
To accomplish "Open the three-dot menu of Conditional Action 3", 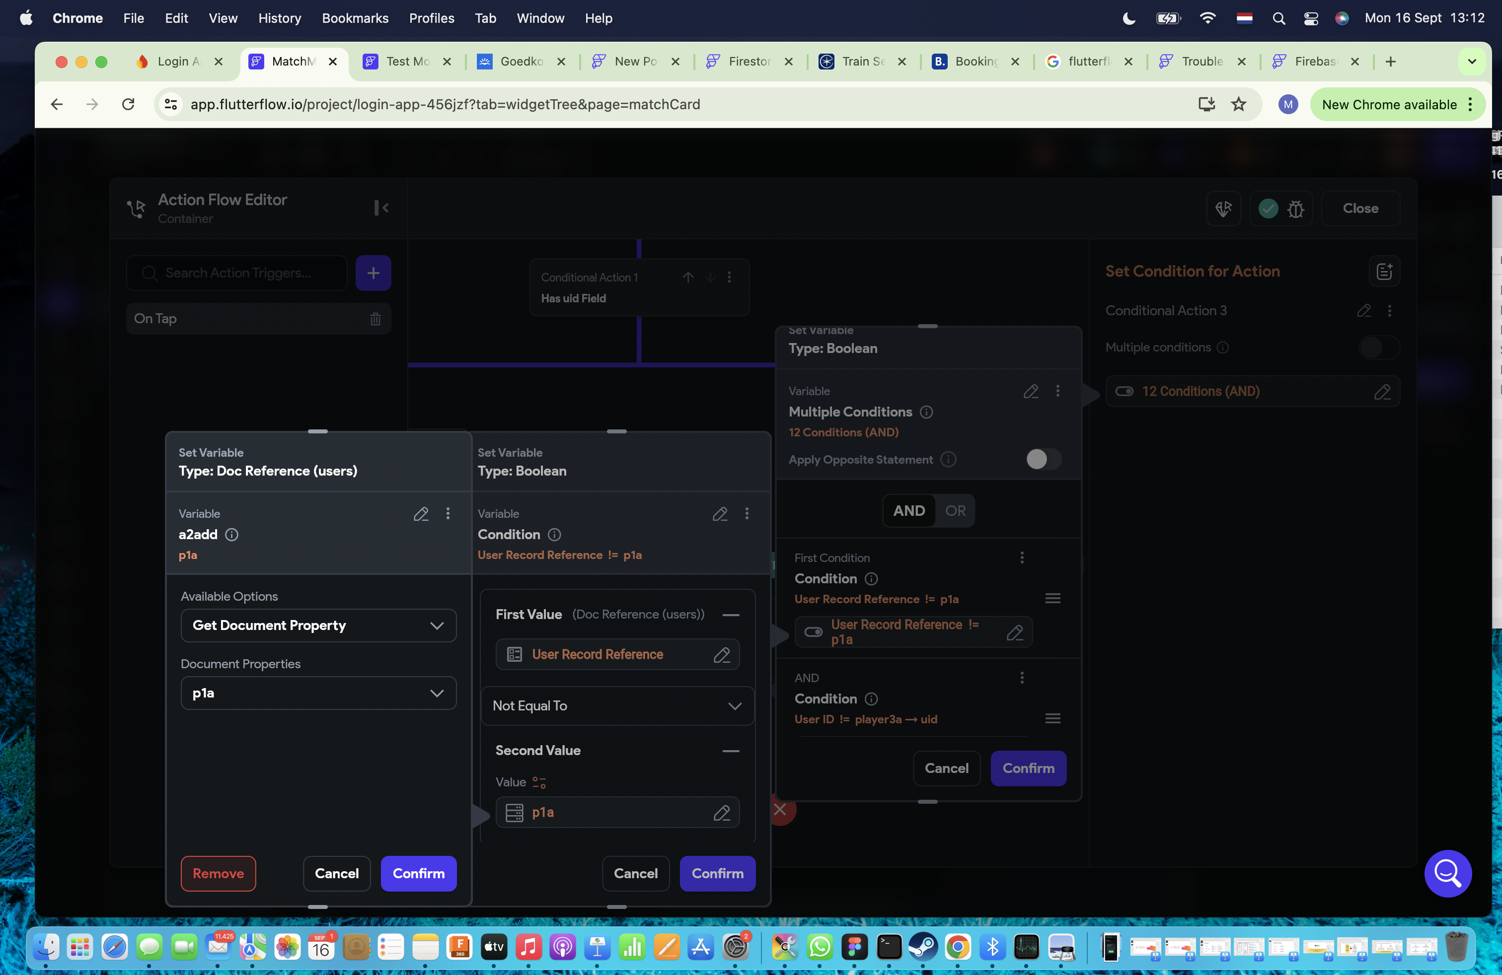I will point(1390,310).
